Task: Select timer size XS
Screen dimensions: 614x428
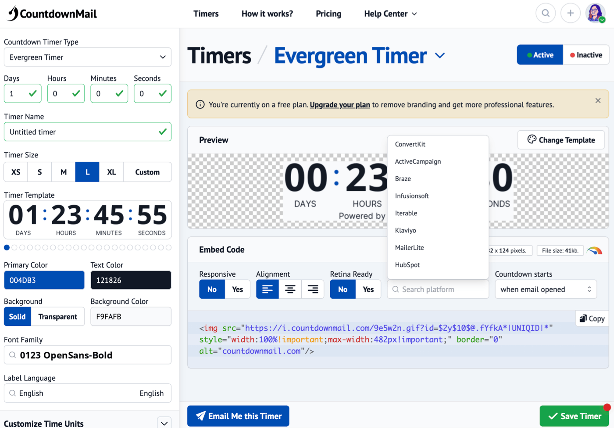Action: [16, 172]
